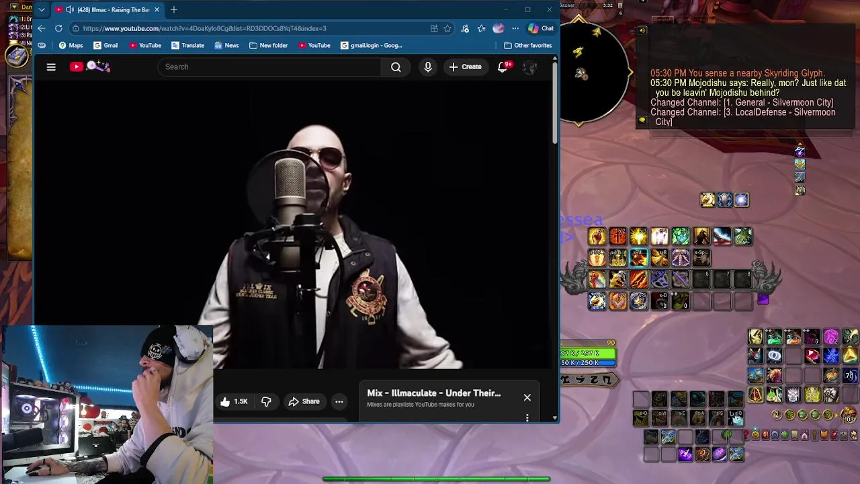Screen dimensions: 860x484
Task: Share the video with the Share button
Action: (304, 401)
